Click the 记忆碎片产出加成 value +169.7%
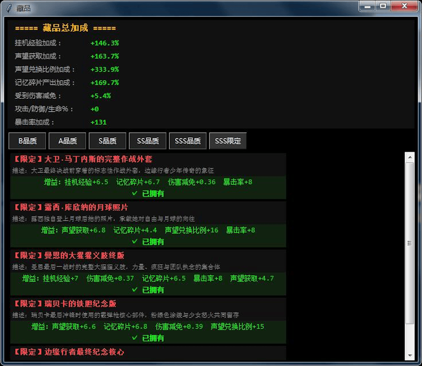The height and width of the screenshot is (366, 422). point(105,83)
